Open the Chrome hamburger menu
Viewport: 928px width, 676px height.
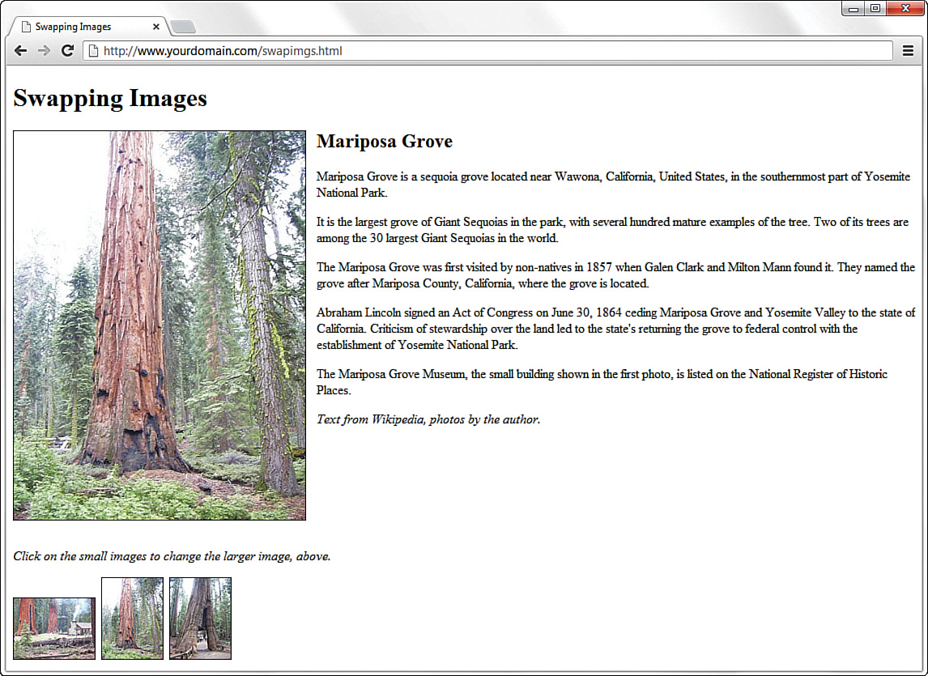[x=908, y=50]
